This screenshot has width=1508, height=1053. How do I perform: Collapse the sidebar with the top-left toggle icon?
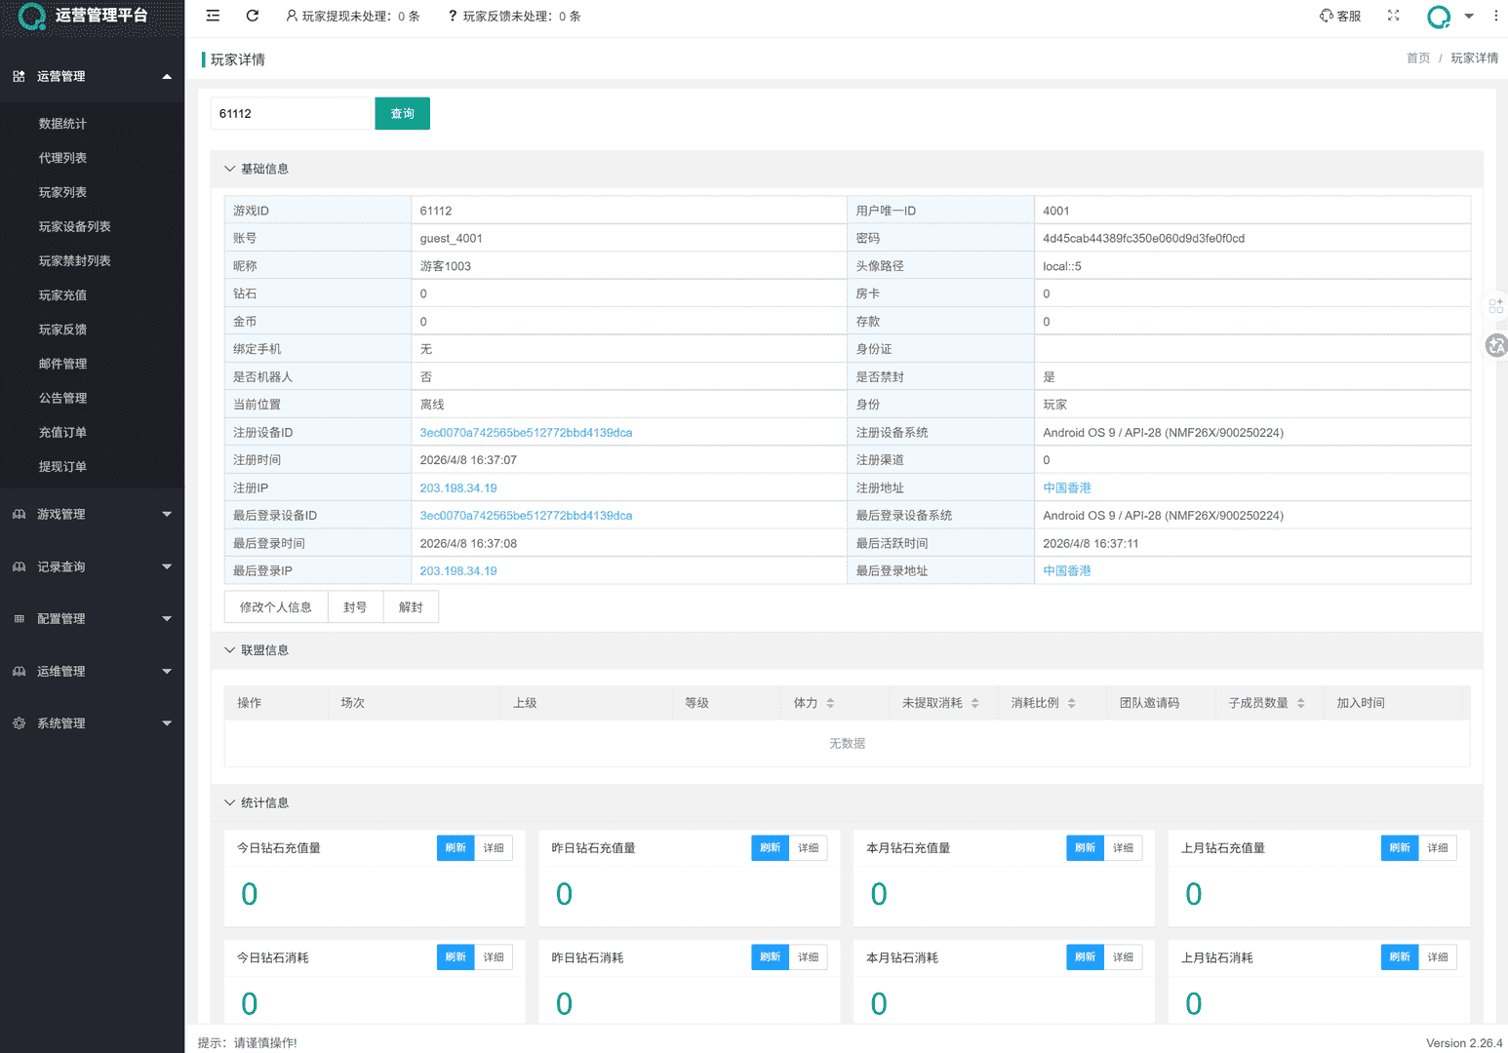pos(213,16)
